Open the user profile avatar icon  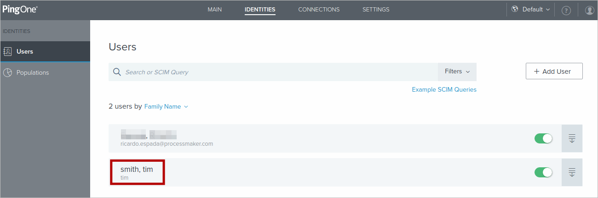click(x=589, y=10)
